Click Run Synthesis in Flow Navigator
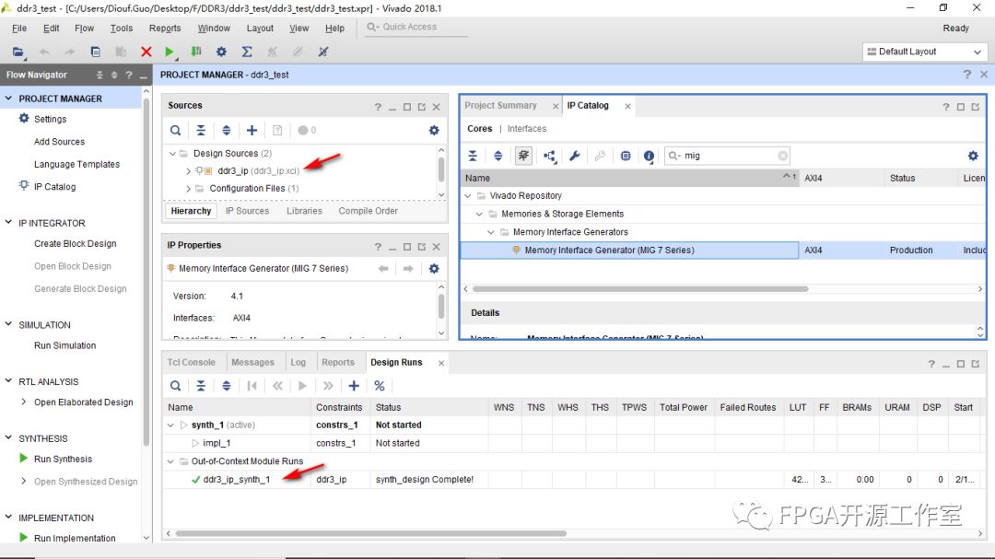Screen dimensions: 995x559 [x=63, y=459]
